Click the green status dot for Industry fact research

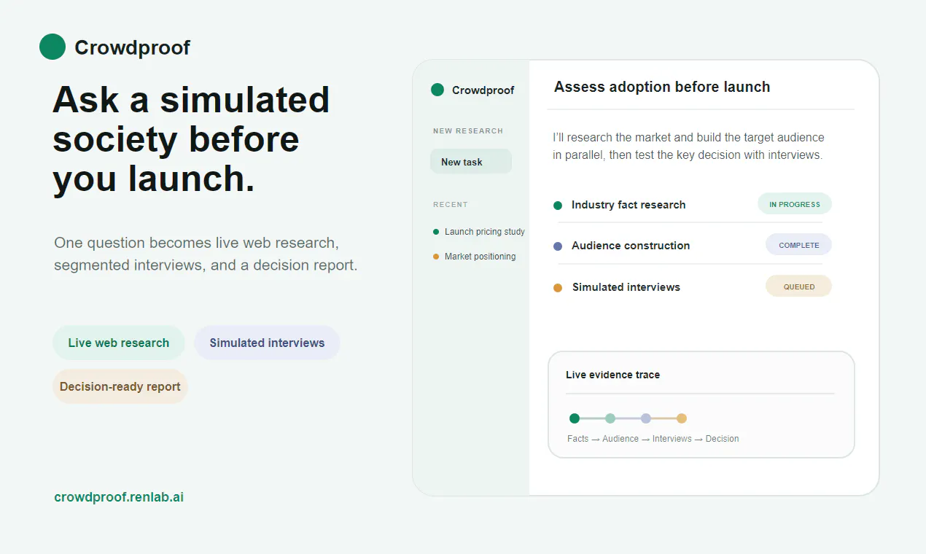click(558, 206)
